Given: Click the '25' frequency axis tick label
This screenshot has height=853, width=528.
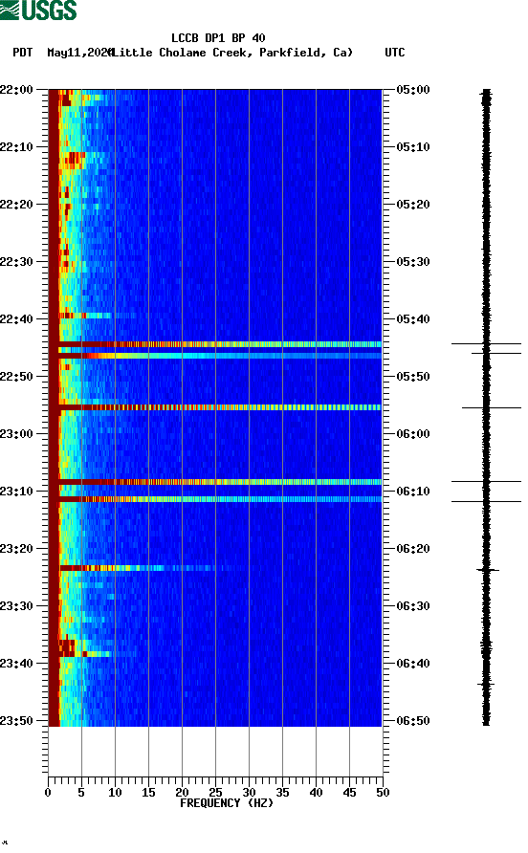Looking at the screenshot, I should click(215, 793).
